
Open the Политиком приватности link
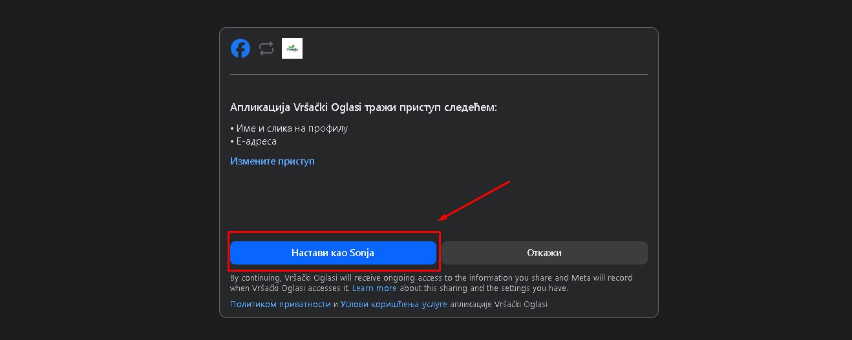(280, 304)
